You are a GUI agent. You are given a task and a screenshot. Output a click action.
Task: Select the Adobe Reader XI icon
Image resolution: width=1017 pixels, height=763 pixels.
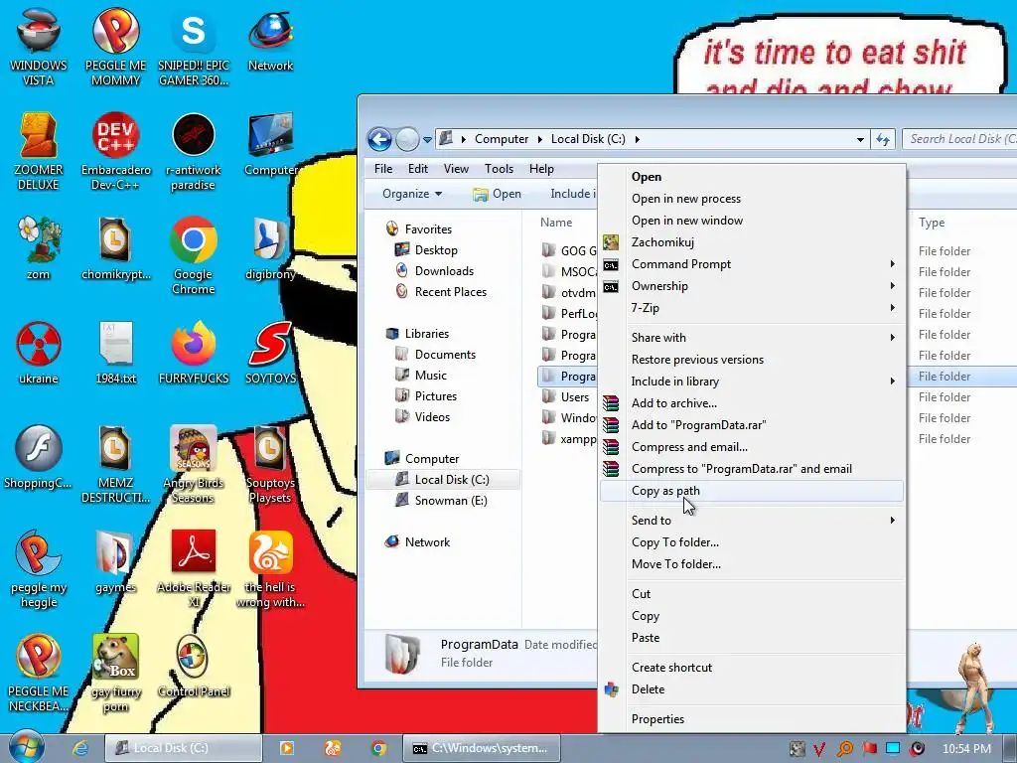[194, 568]
